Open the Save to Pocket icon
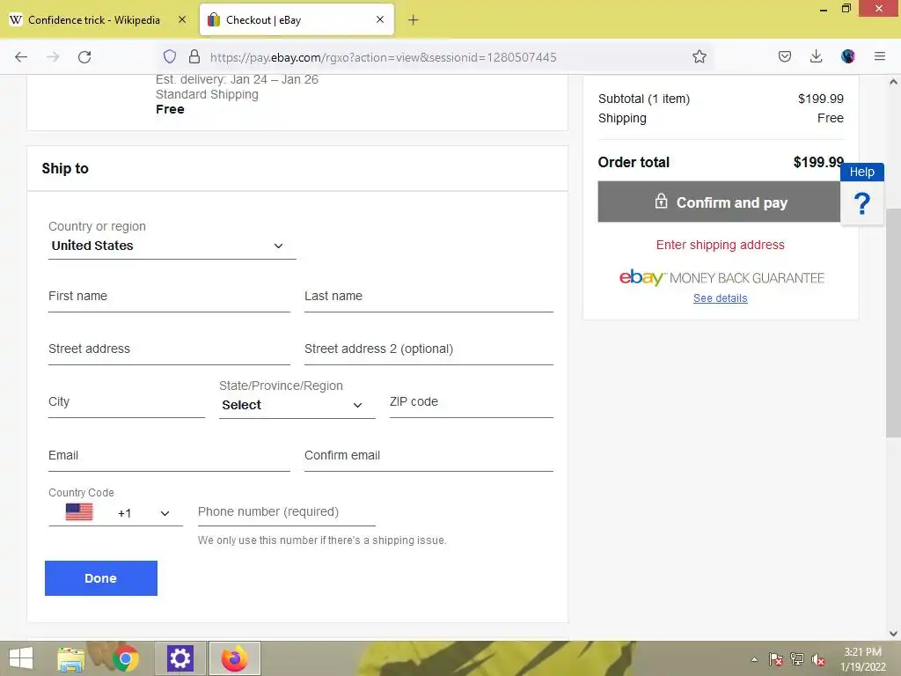Screen dimensions: 901x676 785,56
